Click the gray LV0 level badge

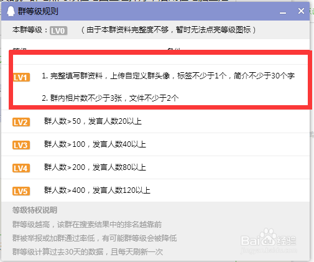[x=58, y=30]
